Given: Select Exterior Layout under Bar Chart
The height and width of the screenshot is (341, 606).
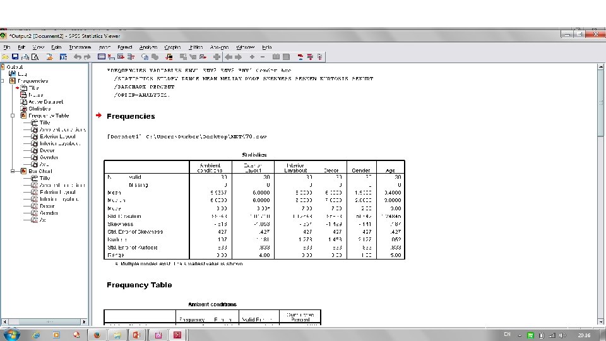Looking at the screenshot, I should (x=57, y=192).
